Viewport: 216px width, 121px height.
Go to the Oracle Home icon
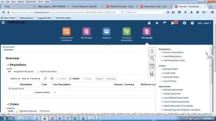[149, 23]
